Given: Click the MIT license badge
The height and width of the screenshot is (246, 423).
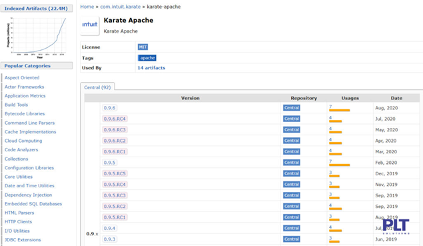Looking at the screenshot, I should click(x=143, y=47).
